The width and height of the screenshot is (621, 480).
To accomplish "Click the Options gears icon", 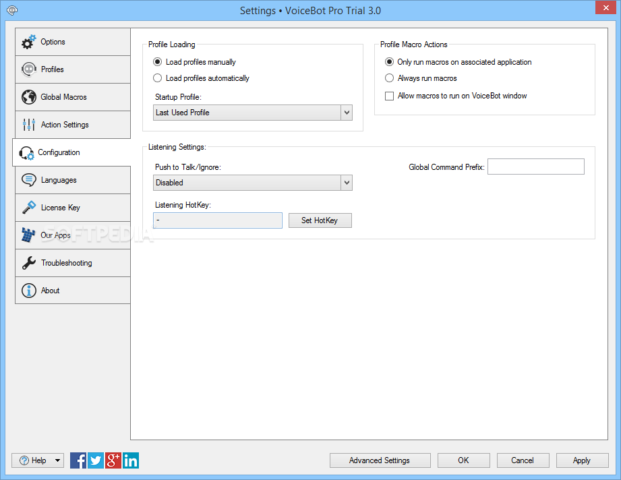I will point(28,42).
